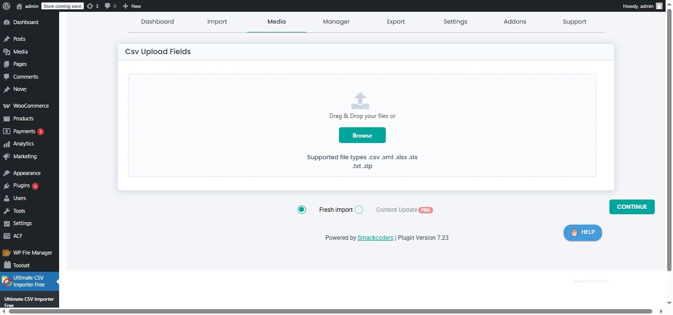Click the Analytics chart icon
Screen dimensions: 673x315
(8, 143)
